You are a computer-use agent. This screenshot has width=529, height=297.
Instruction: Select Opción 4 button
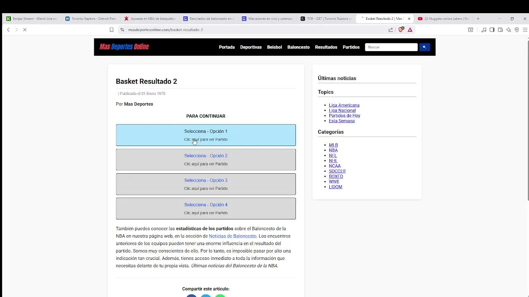pos(206,208)
